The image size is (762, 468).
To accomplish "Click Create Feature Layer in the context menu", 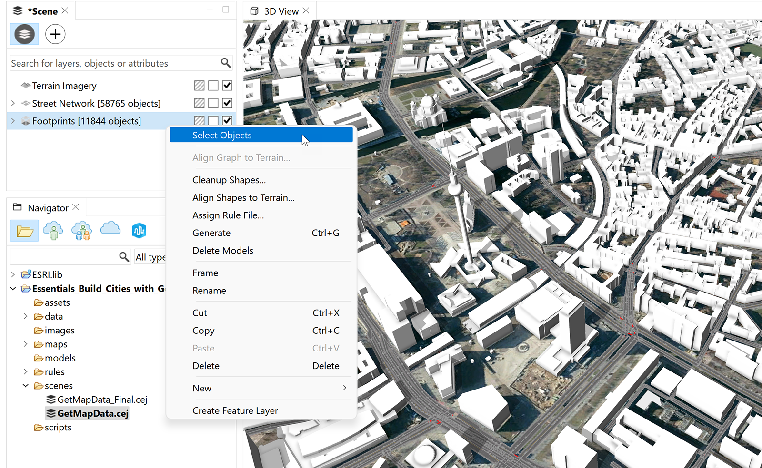I will pos(235,410).
